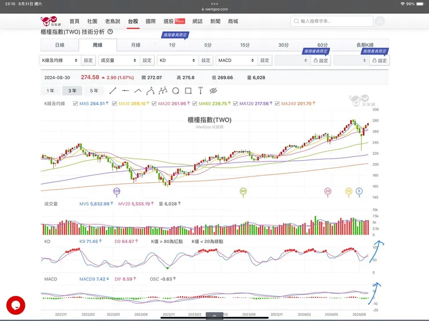Select the angle line drawing tool
429x321 pixels.
click(x=138, y=91)
